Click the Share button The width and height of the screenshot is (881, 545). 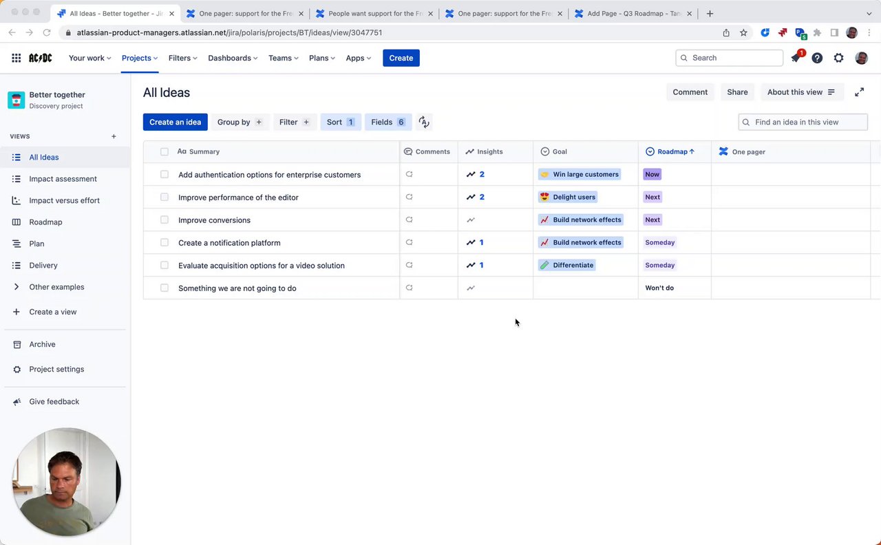[x=737, y=92]
